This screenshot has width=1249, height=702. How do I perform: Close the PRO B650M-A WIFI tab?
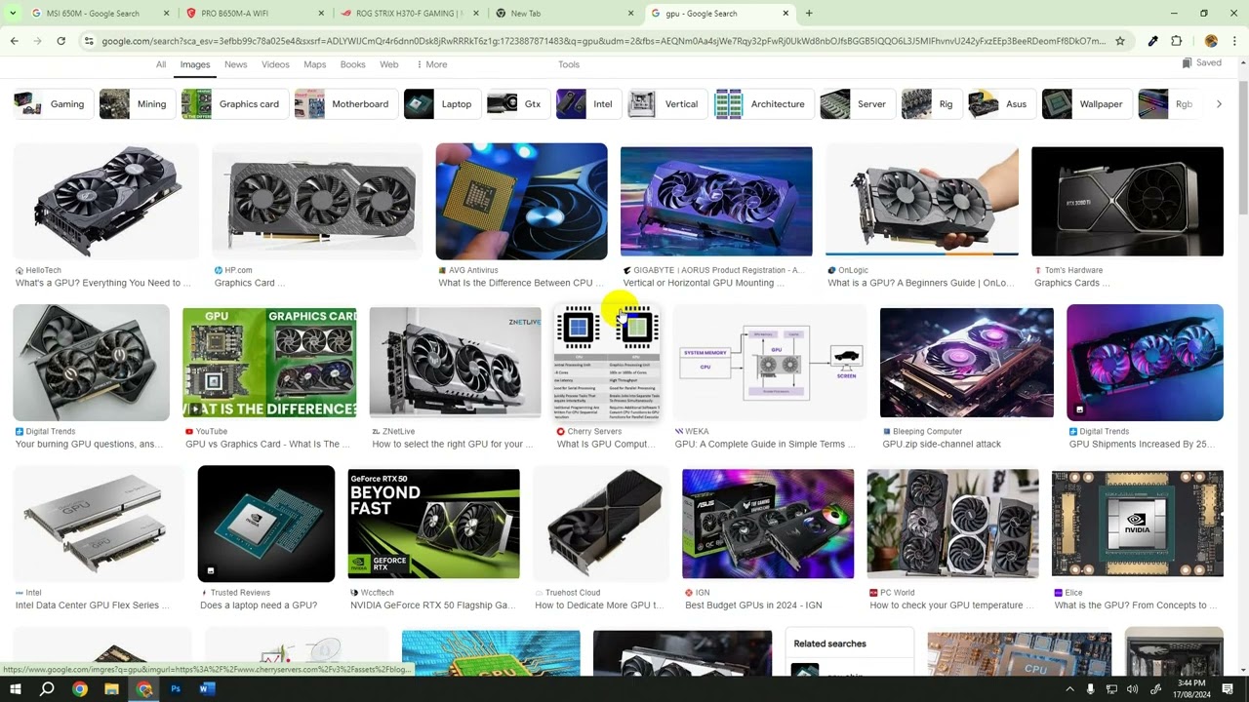coord(321,14)
